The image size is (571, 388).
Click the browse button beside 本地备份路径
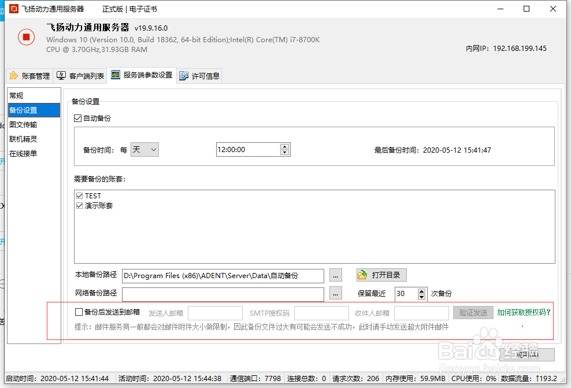coord(335,275)
